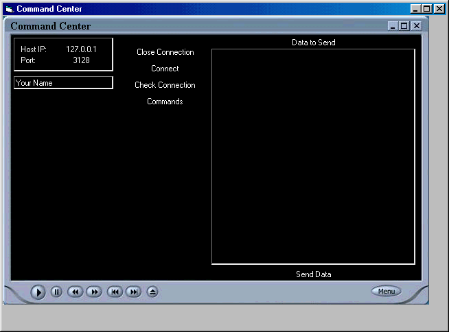Open the Commands option

(165, 102)
